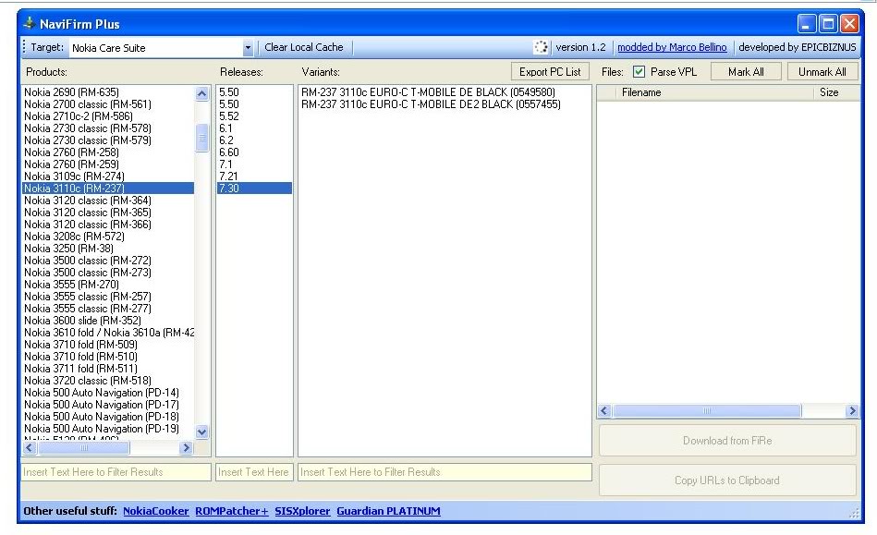Click the loading spinner icon near version
Viewport: 877px width, 535px height.
pyautogui.click(x=541, y=47)
